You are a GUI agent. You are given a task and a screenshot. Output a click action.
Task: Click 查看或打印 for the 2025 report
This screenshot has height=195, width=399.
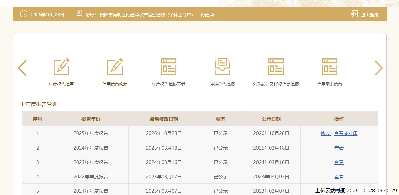pos(346,133)
